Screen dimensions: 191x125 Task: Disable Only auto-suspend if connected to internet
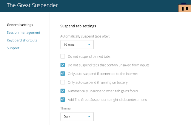(x=63, y=74)
